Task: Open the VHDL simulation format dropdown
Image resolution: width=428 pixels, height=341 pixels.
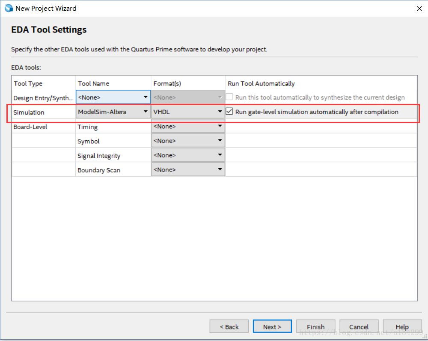Action: click(x=188, y=112)
